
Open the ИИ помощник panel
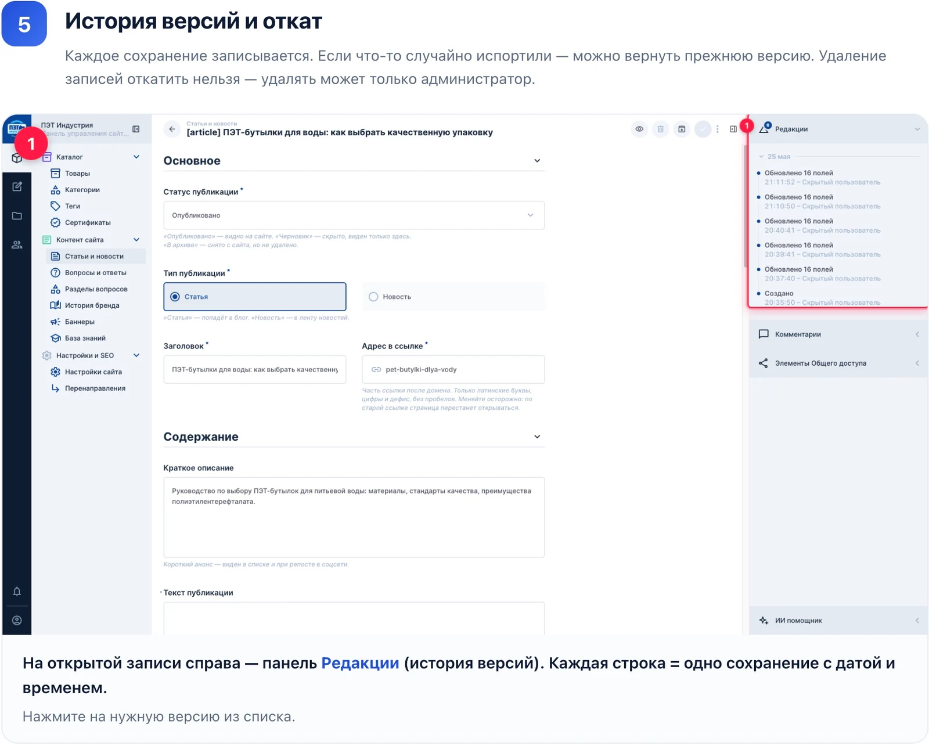coord(838,621)
